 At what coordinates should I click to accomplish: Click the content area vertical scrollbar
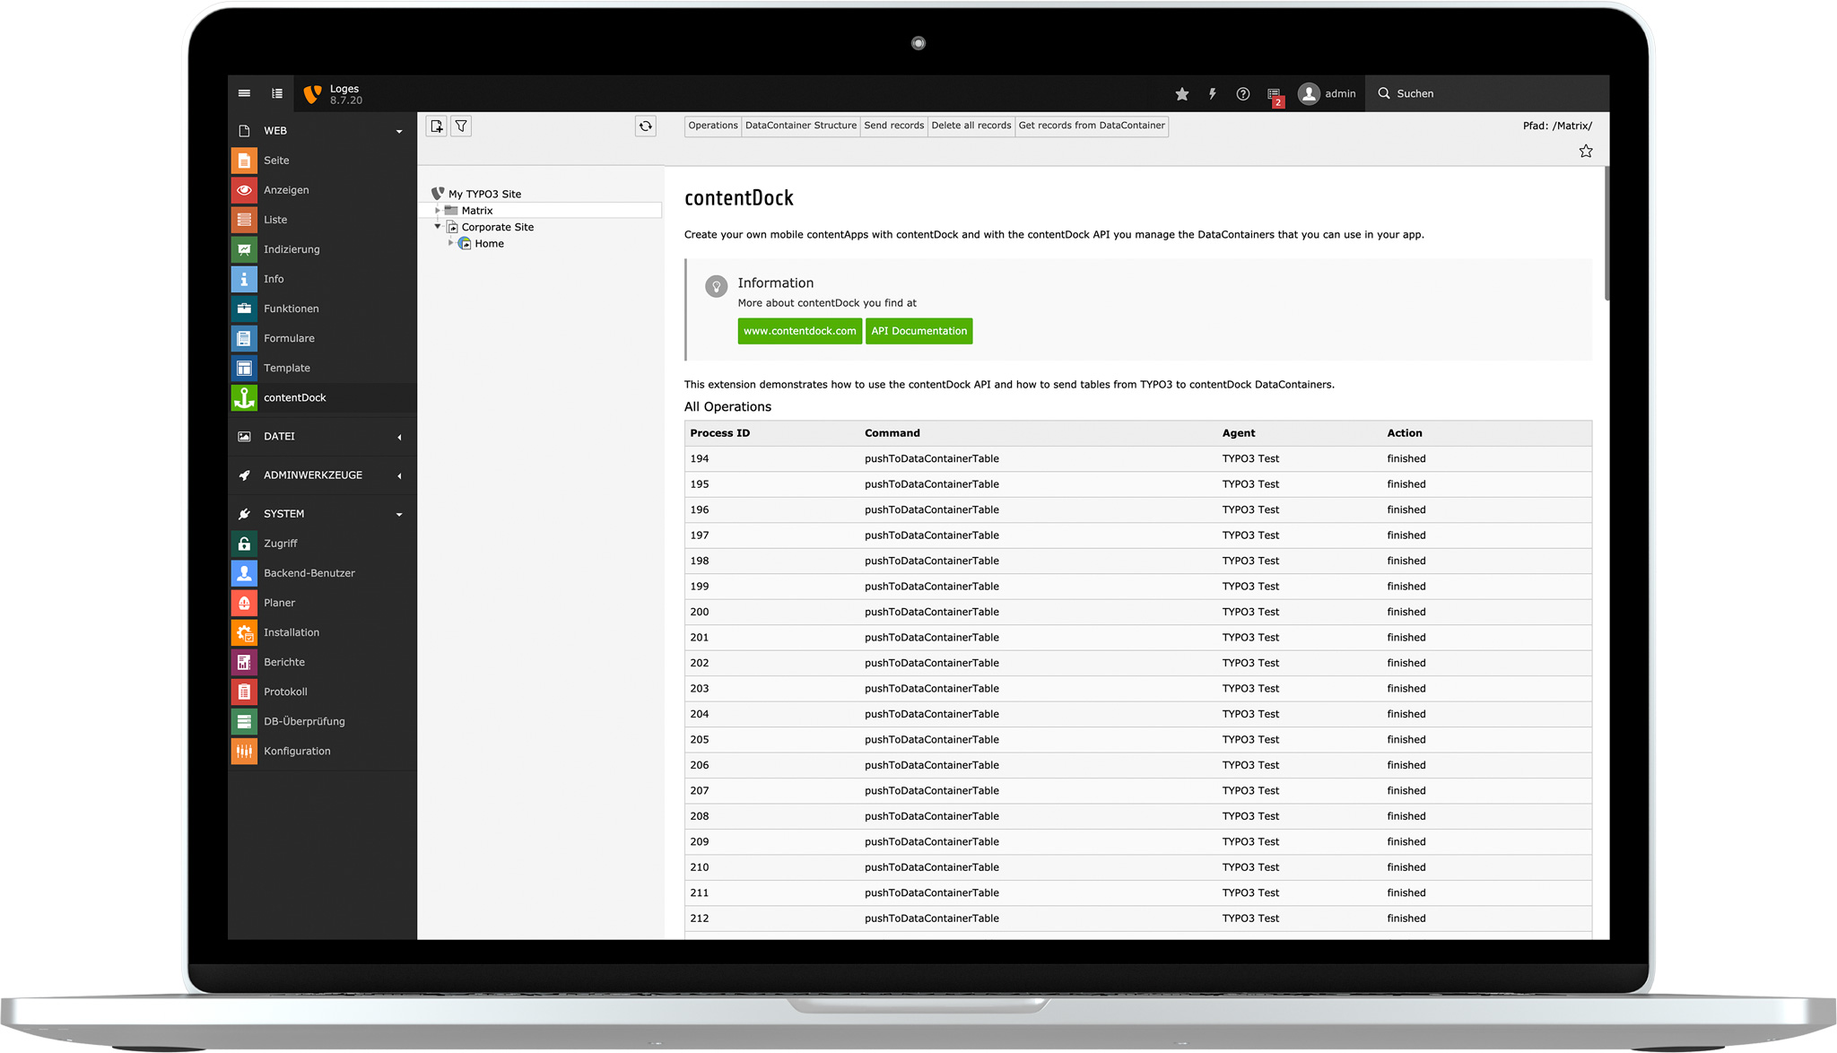1606,233
